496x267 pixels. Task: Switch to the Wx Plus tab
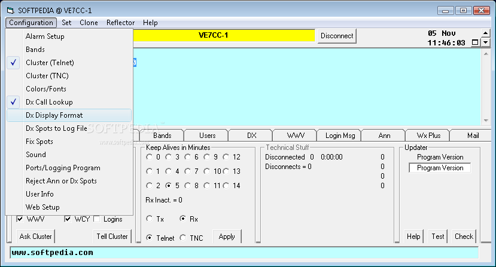pos(428,136)
